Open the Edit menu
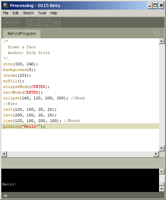 click(16, 13)
